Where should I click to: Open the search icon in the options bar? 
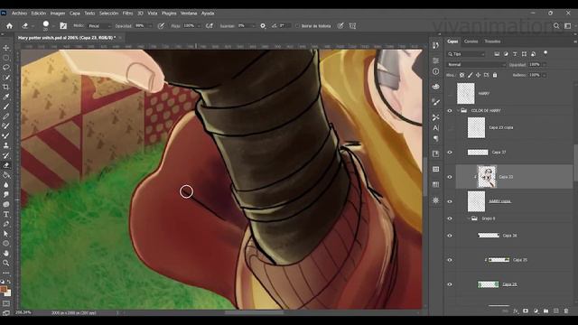(556, 26)
